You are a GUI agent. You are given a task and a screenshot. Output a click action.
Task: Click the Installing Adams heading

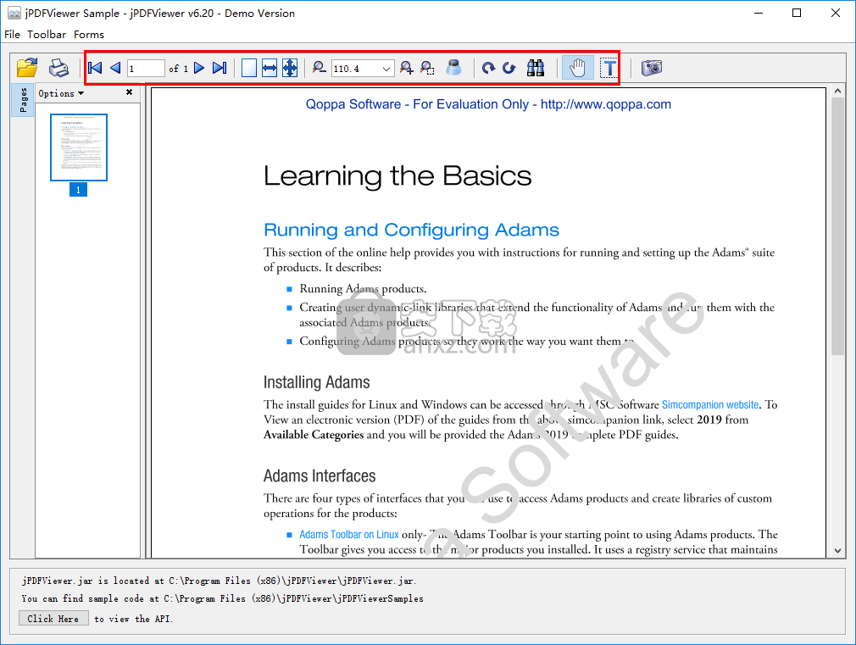click(317, 382)
